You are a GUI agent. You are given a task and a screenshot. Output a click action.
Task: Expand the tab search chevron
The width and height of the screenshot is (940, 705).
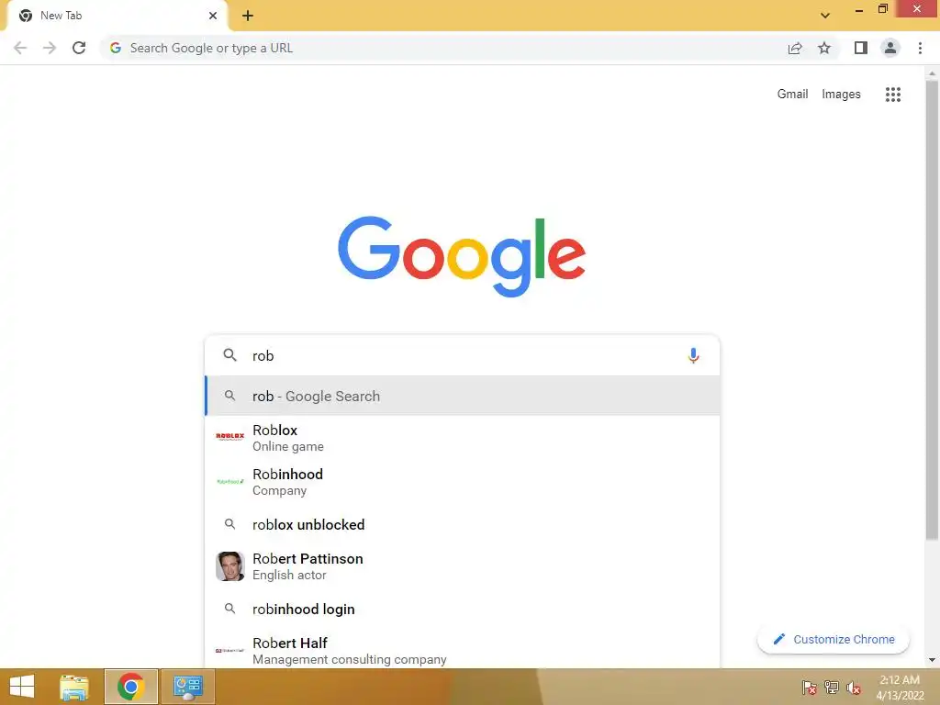pyautogui.click(x=825, y=16)
